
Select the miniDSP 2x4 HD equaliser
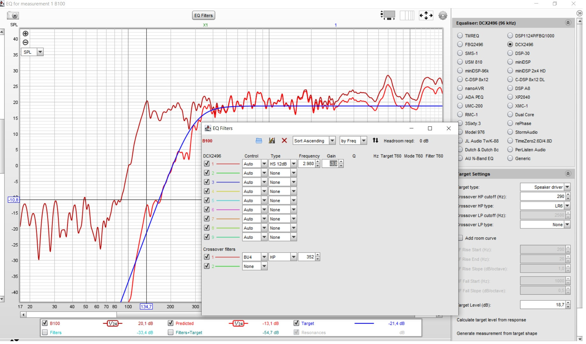(x=510, y=71)
